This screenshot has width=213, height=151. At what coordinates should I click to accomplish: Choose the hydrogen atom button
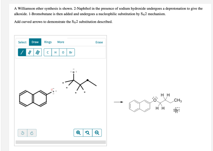[56, 52]
